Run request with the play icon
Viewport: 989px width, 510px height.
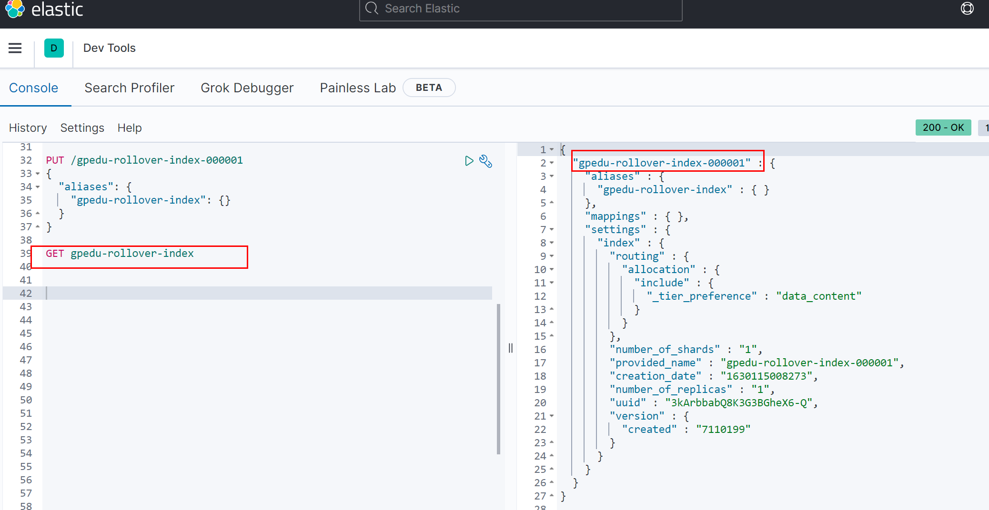469,161
